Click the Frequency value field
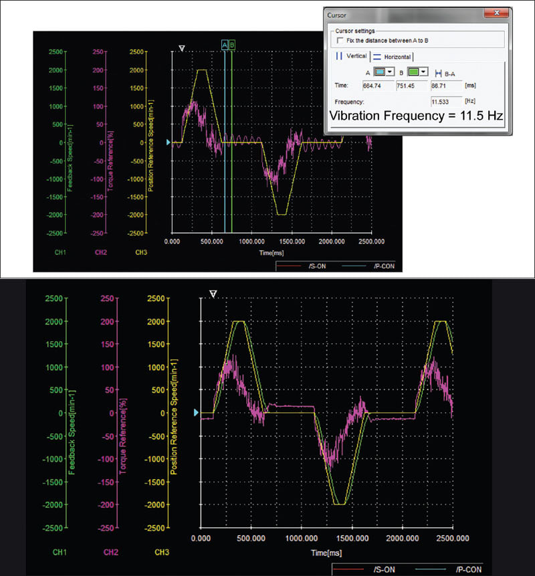535x576 pixels. (446, 102)
